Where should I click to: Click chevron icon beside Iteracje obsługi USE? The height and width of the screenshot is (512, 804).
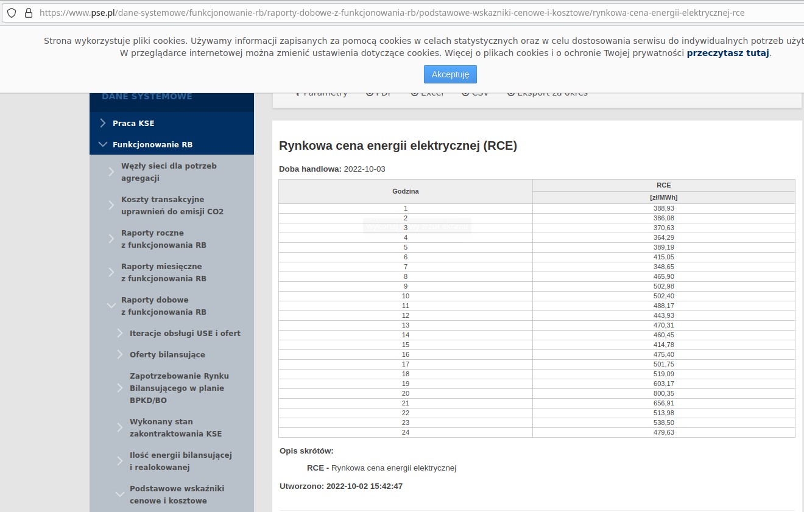(120, 333)
